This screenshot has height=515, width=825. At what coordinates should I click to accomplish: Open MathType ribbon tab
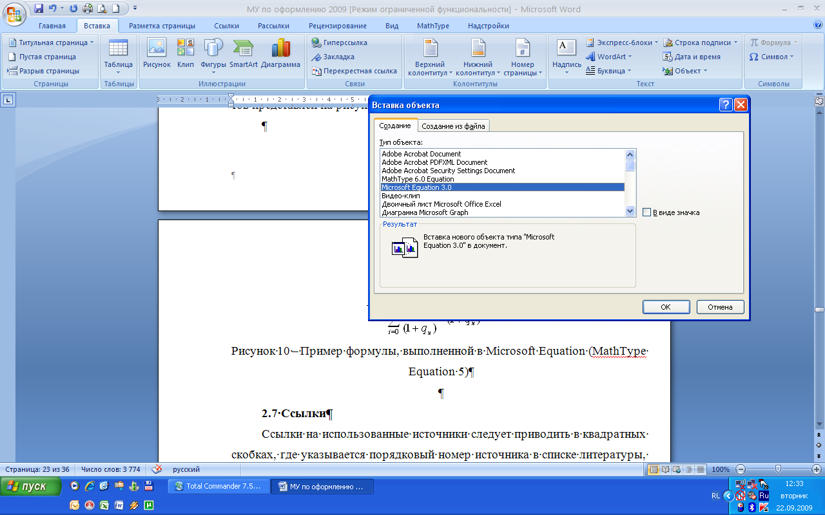pos(433,26)
